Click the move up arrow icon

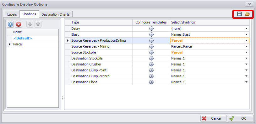pyautogui.click(x=30, y=24)
